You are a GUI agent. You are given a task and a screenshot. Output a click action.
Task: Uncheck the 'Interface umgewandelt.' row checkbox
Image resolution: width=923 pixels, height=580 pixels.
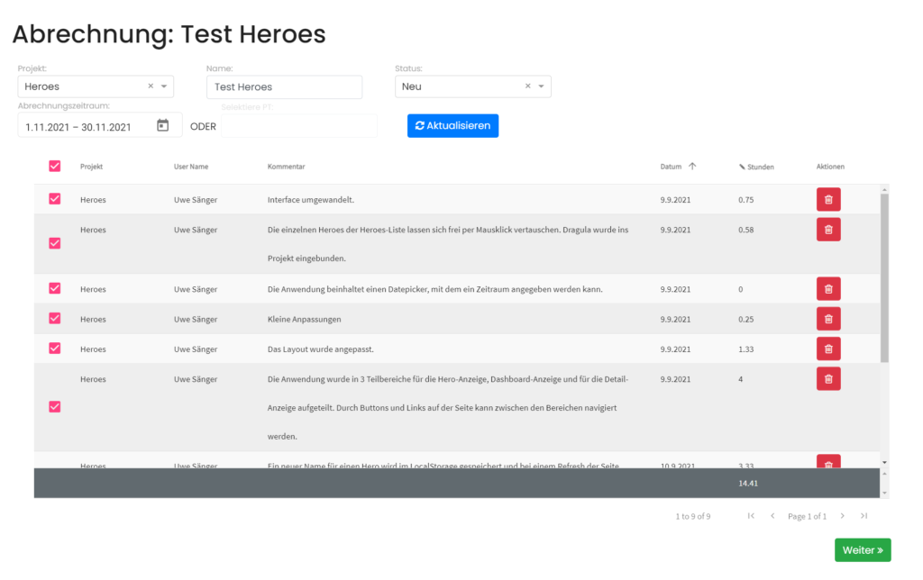point(55,199)
